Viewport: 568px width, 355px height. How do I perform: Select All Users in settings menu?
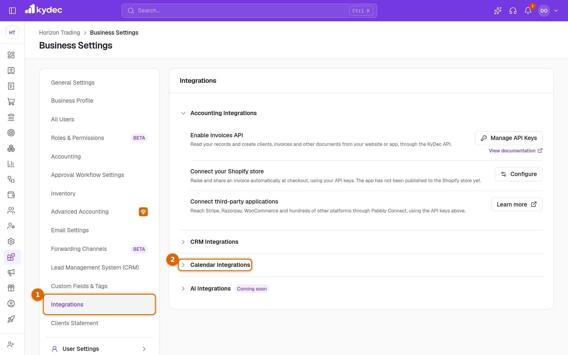pyautogui.click(x=99, y=119)
